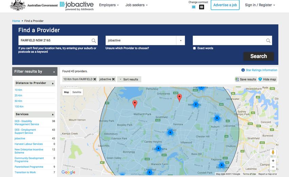The image size is (289, 177).
Task: Open the Sign in / Register menu
Action: coord(260,5)
